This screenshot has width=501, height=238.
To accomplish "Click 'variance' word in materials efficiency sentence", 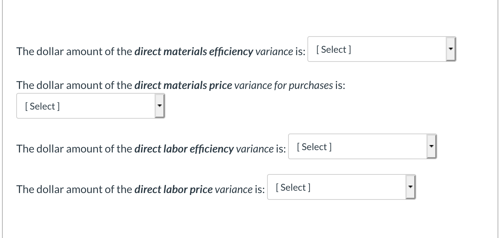I will click(274, 52).
